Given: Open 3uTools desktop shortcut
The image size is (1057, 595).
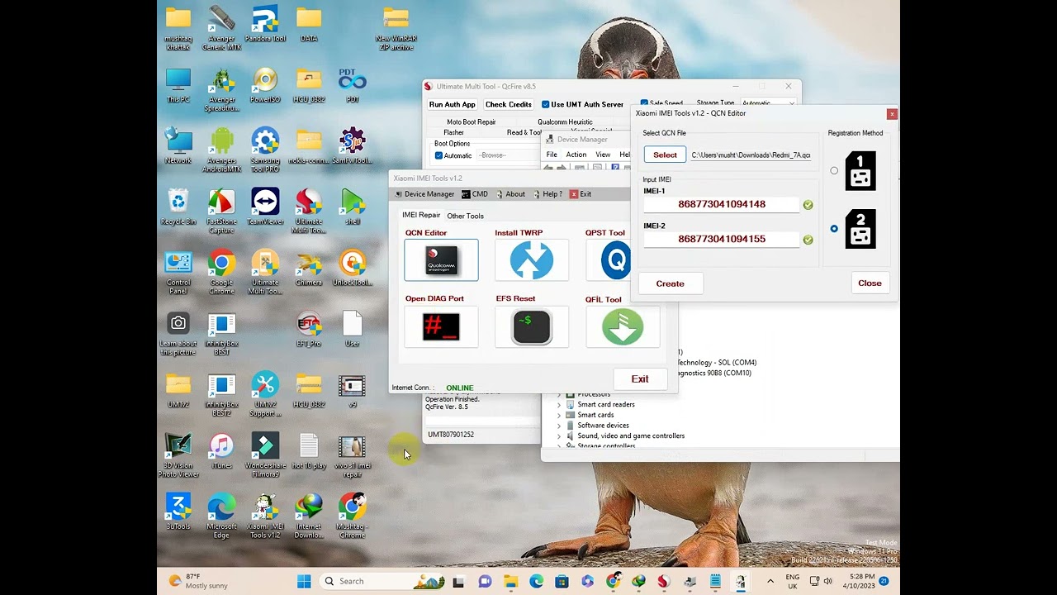Looking at the screenshot, I should tap(178, 512).
